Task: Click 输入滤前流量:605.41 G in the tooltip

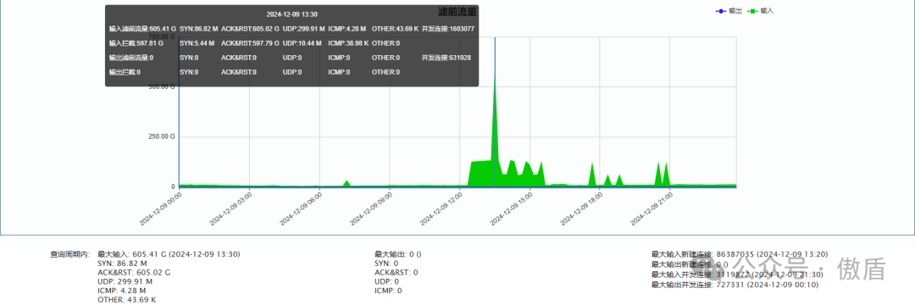Action: click(141, 29)
